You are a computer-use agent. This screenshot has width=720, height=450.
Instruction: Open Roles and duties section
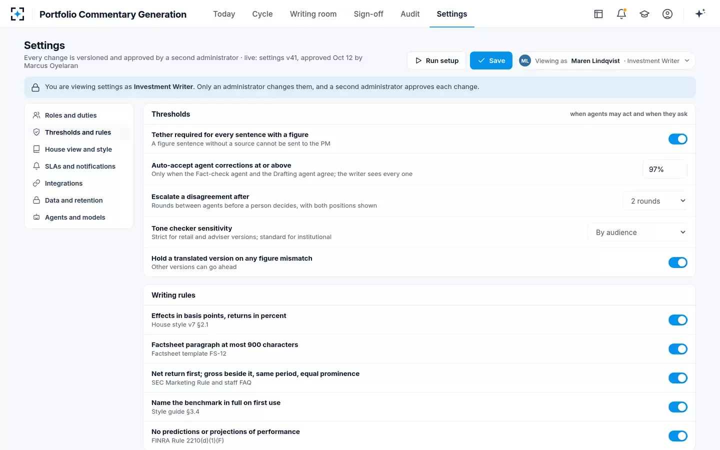[79, 115]
